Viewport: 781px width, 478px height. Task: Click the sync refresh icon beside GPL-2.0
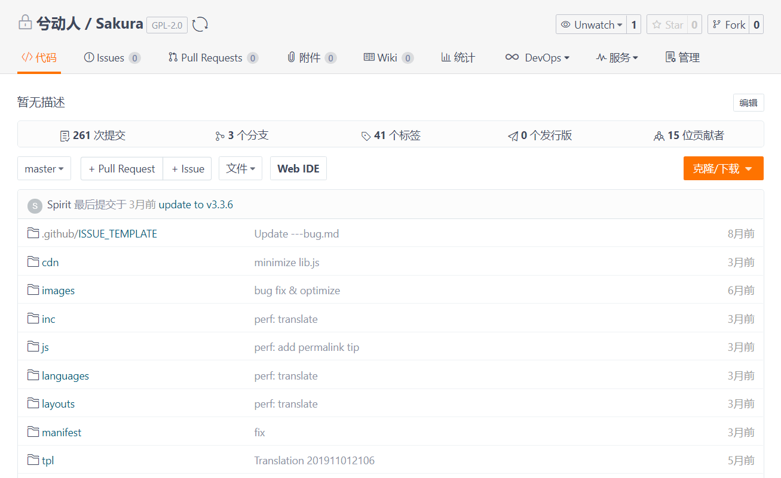[200, 24]
